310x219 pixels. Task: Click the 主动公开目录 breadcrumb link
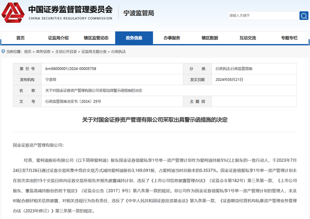click(x=66, y=52)
